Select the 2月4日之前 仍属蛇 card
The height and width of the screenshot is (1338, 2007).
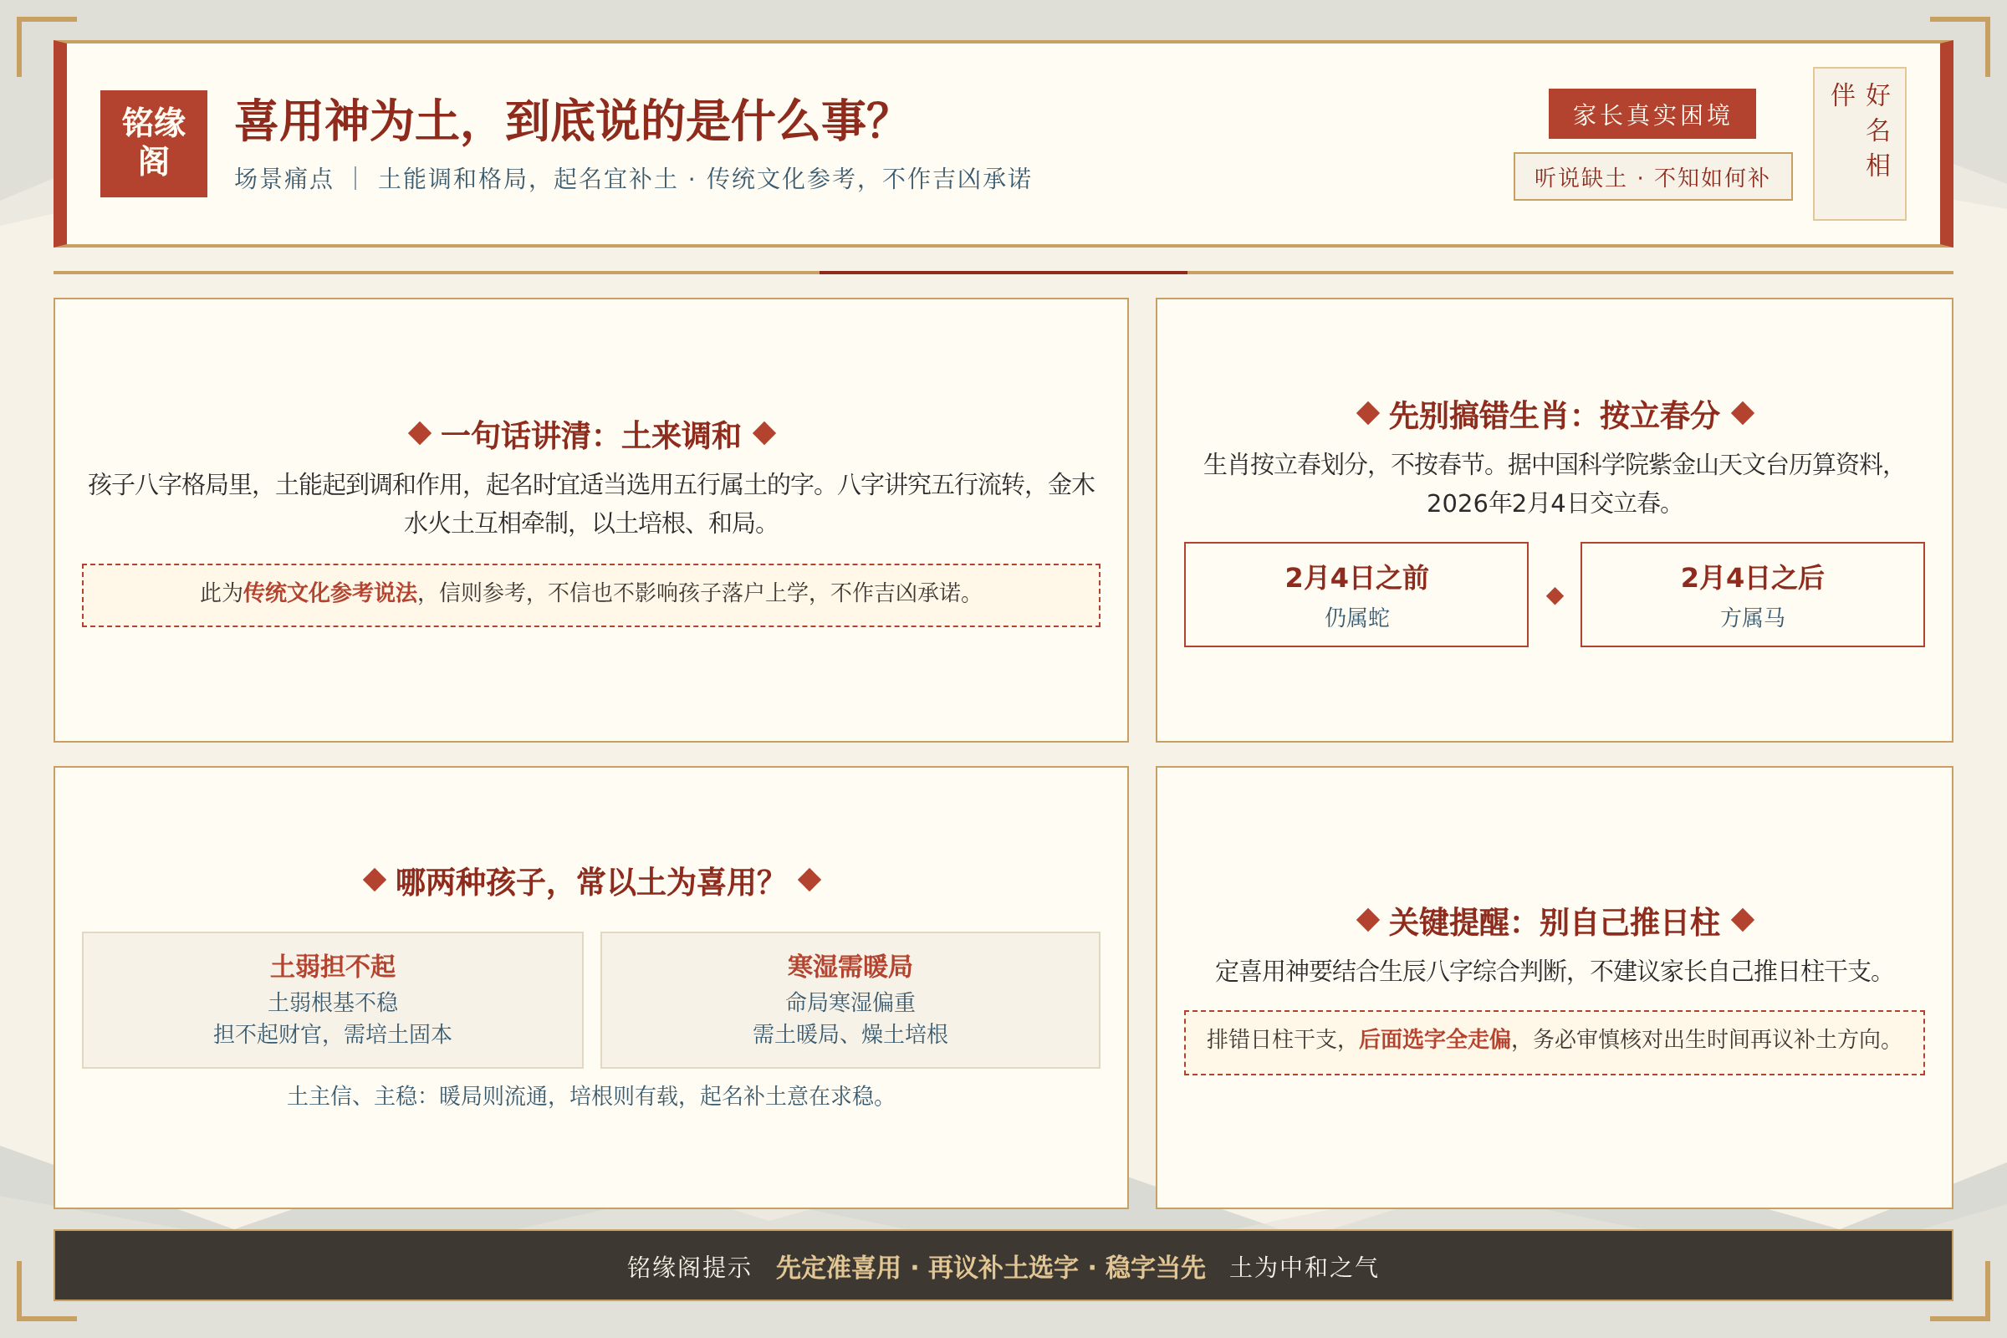tap(1356, 594)
